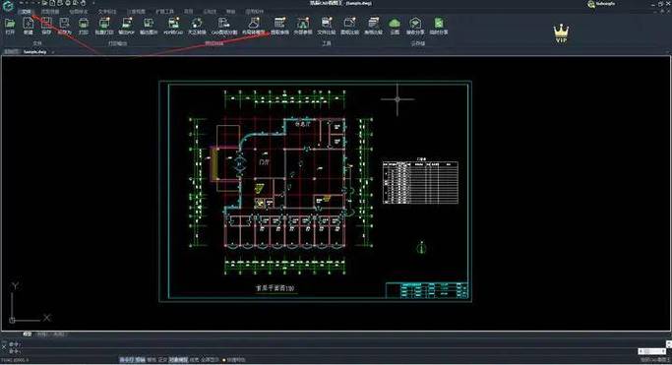Image resolution: width=672 pixels, height=365 pixels.
Task: Click the 首层平面图 title text in drawing
Action: (275, 288)
